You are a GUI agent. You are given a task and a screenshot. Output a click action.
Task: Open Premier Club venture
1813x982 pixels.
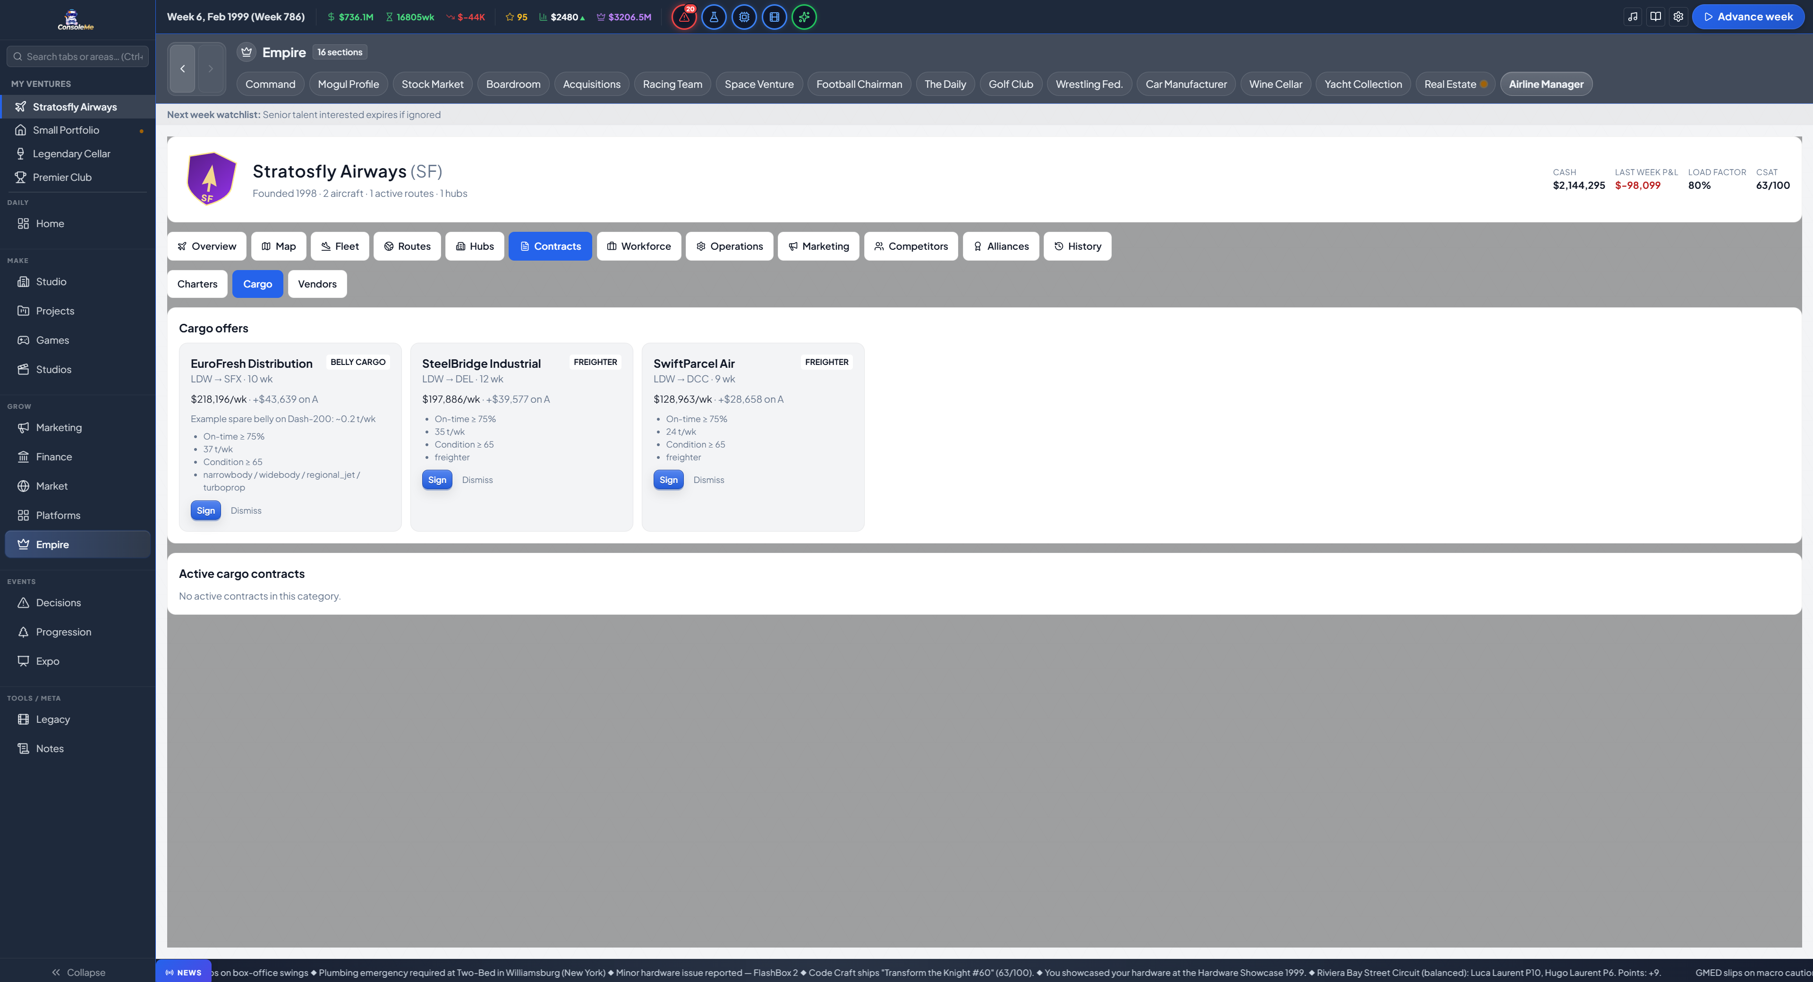tap(77, 177)
